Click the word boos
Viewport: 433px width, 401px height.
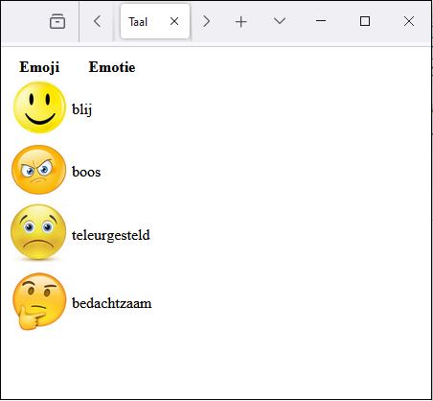tap(86, 172)
